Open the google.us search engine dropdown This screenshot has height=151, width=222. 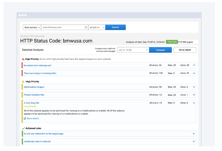coord(97,27)
